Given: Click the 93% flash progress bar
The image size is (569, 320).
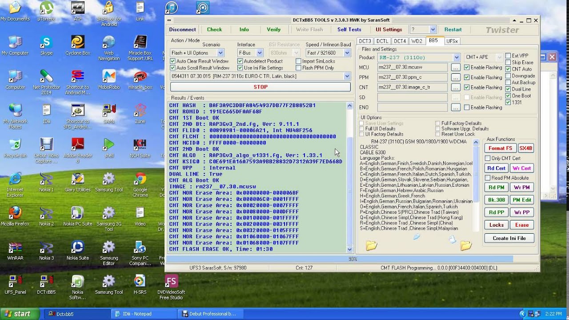Looking at the screenshot, I should click(x=352, y=259).
